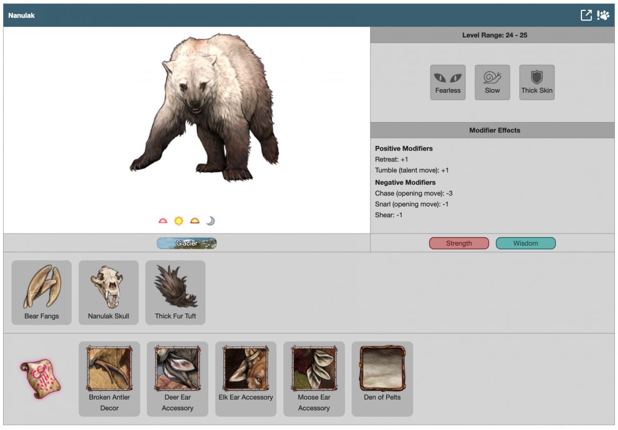Click the pink glowing scroll icon
The width and height of the screenshot is (618, 430).
pos(41,378)
